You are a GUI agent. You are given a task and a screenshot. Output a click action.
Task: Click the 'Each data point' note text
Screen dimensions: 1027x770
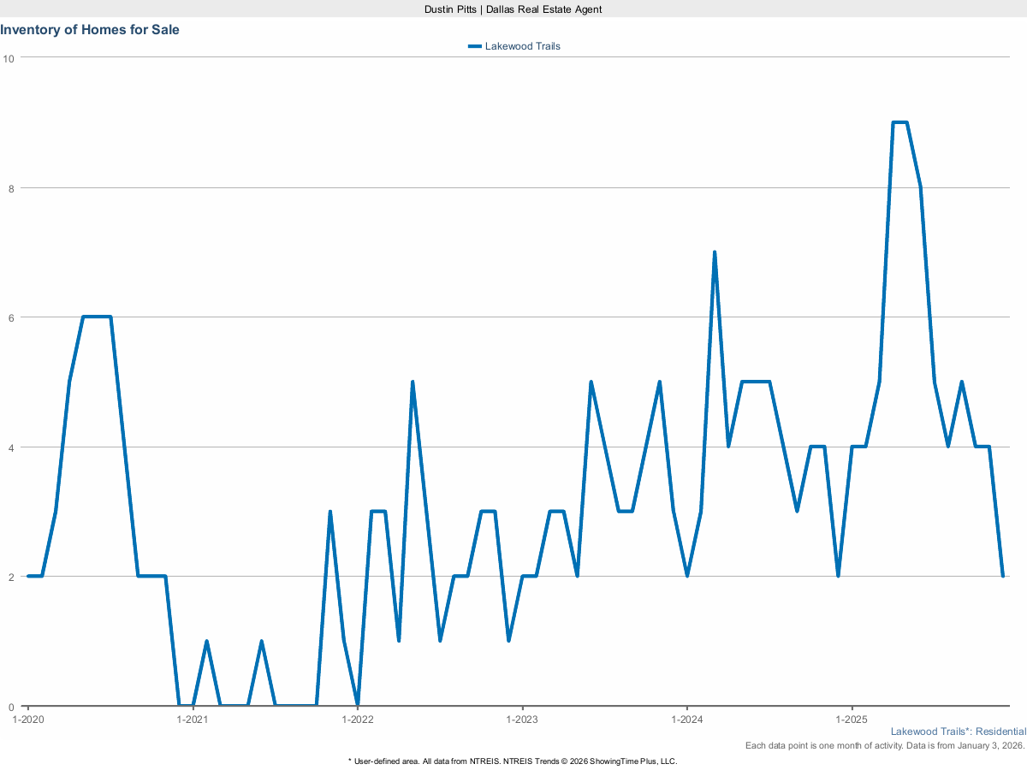(x=885, y=746)
